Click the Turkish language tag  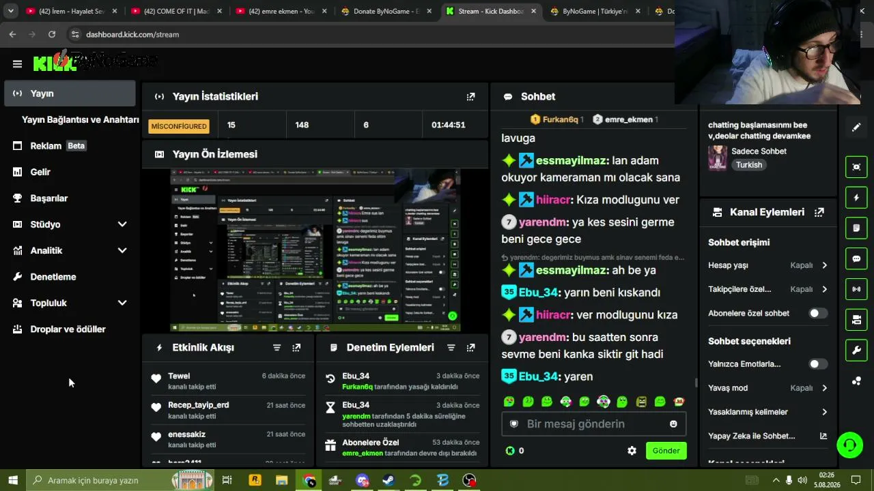coord(749,165)
